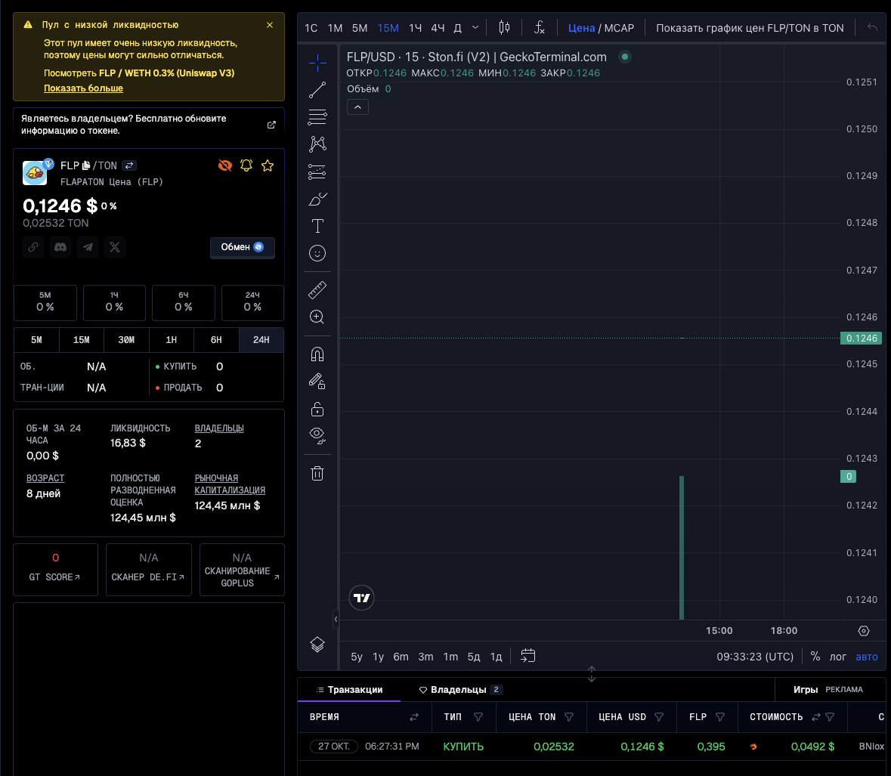
Task: Select the Text annotation tool
Action: tap(317, 226)
